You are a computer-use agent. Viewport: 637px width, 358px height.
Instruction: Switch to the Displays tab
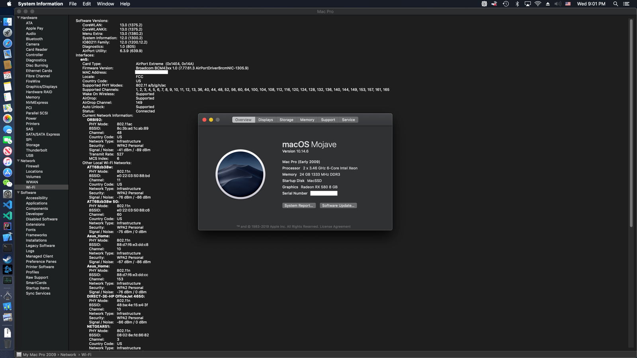(266, 120)
